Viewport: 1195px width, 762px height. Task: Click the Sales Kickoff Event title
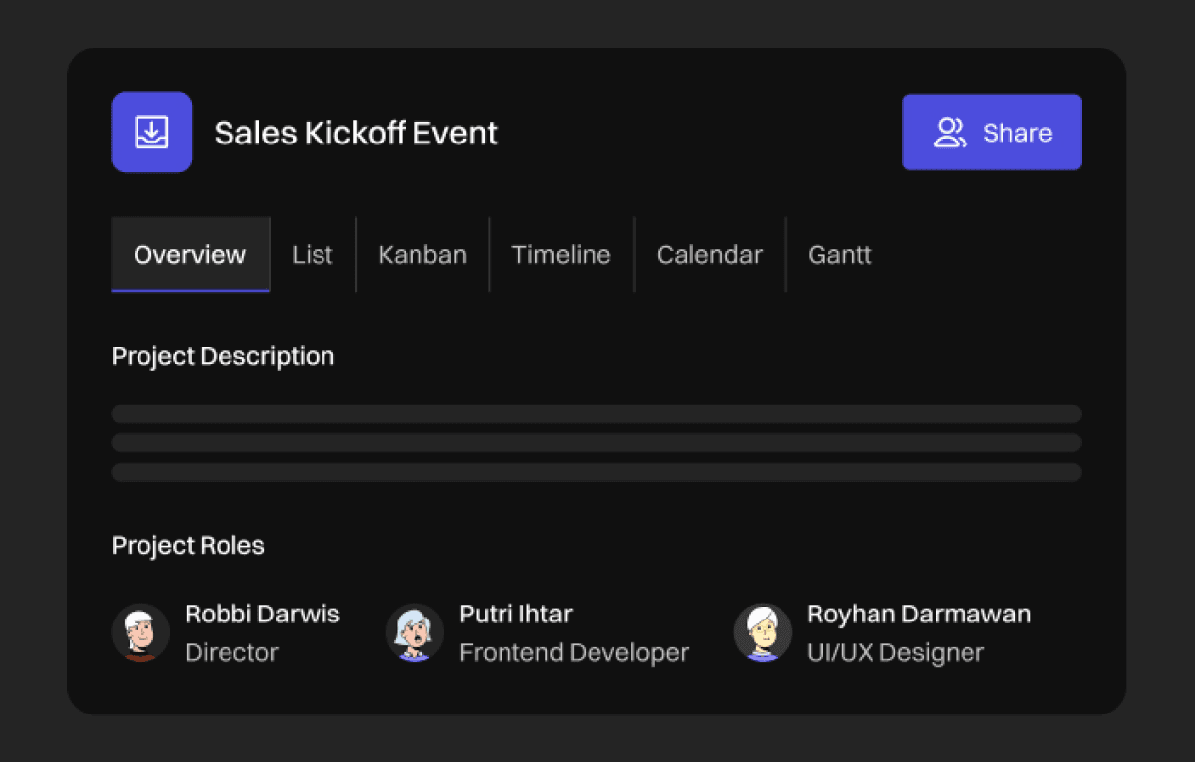click(356, 133)
